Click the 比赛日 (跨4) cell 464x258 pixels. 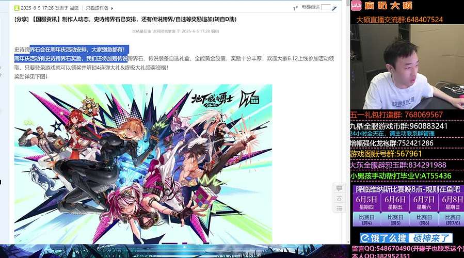[366, 219]
